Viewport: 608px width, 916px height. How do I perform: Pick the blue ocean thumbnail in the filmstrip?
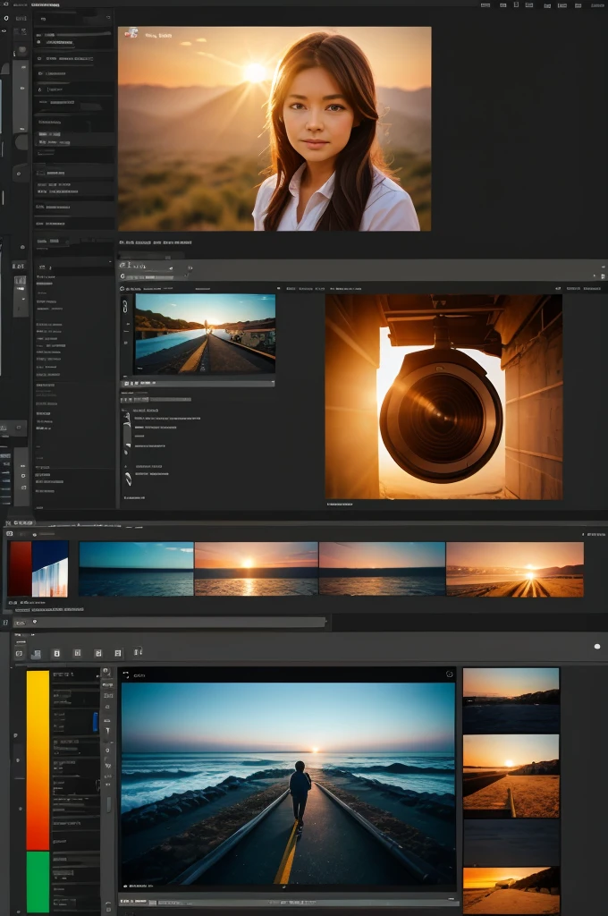(136, 568)
